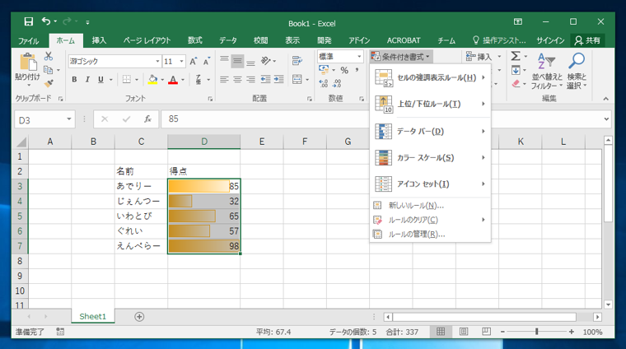Align text right in cell
This screenshot has width=626, height=349.
tap(250, 80)
